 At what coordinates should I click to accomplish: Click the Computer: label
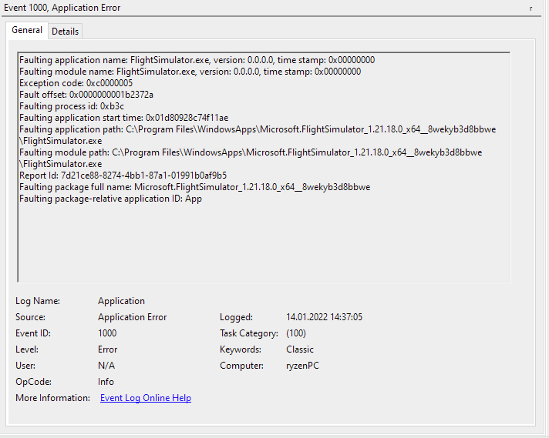coord(241,366)
